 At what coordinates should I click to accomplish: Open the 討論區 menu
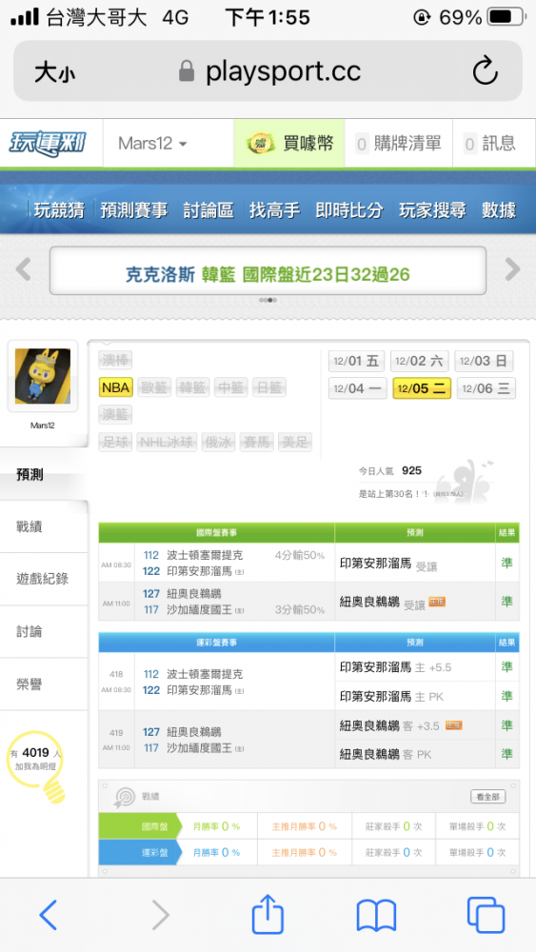(208, 210)
